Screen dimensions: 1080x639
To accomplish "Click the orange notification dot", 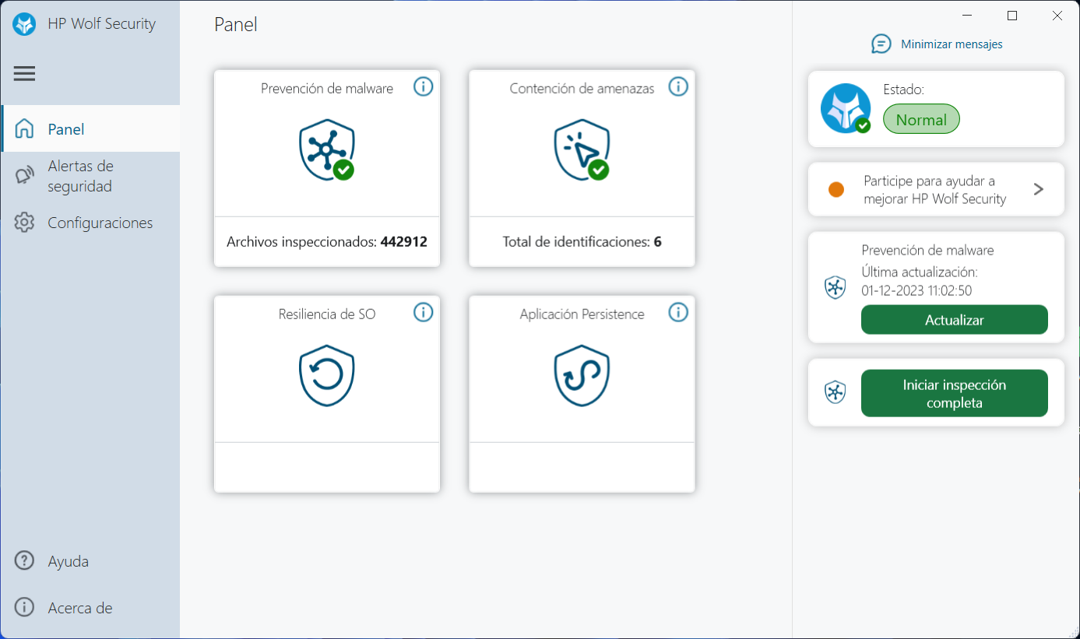I will [836, 189].
